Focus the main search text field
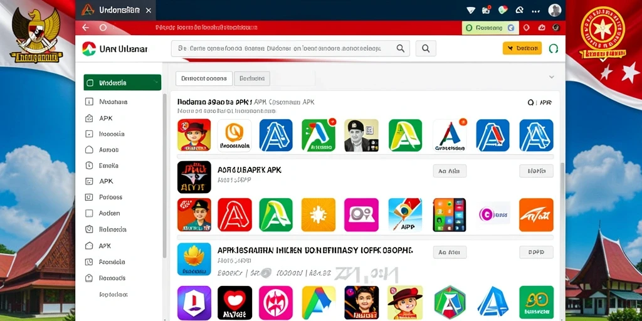The width and height of the screenshot is (642, 321). [290, 48]
